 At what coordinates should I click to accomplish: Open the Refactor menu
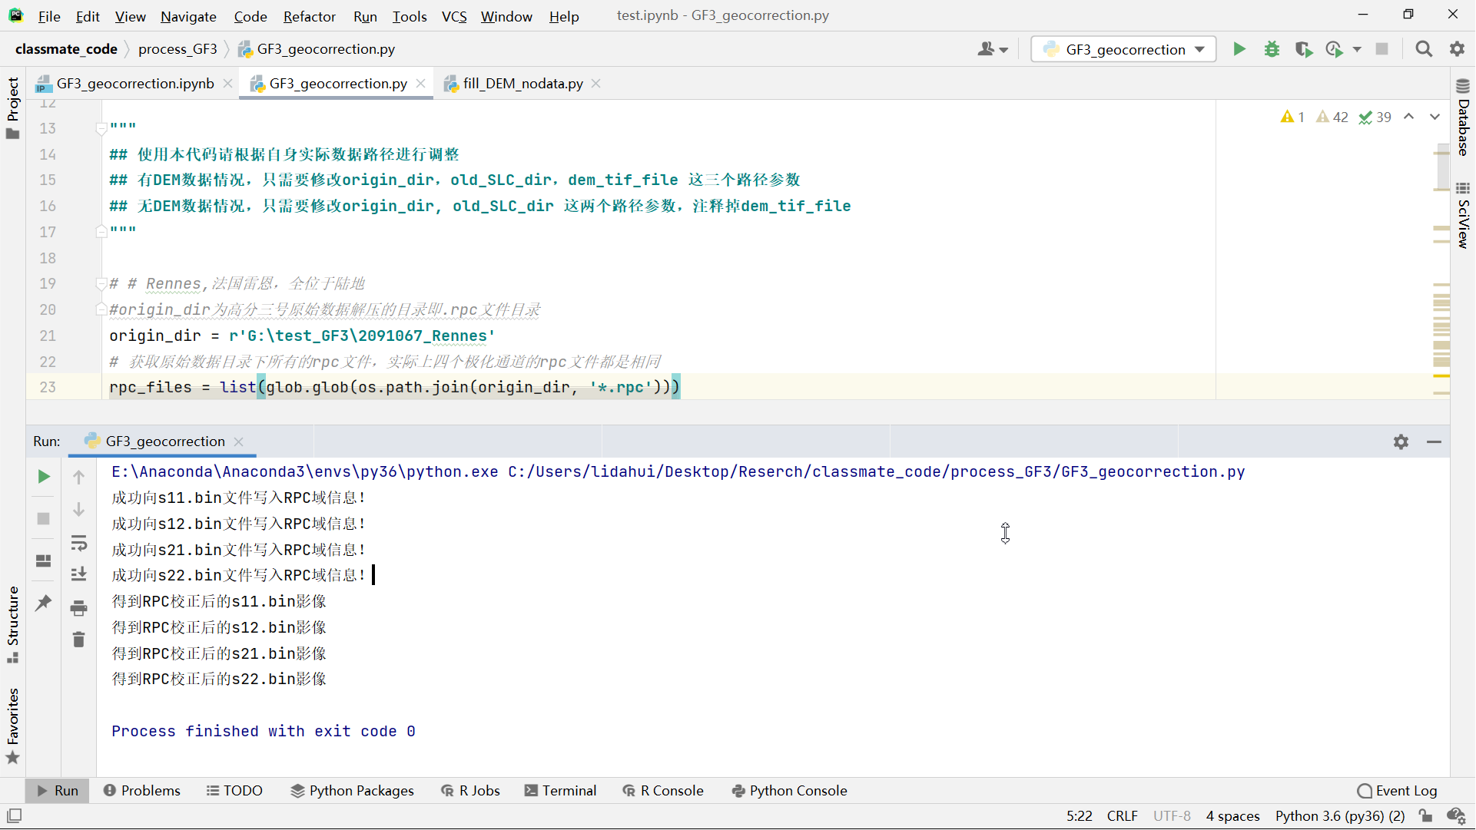point(309,16)
